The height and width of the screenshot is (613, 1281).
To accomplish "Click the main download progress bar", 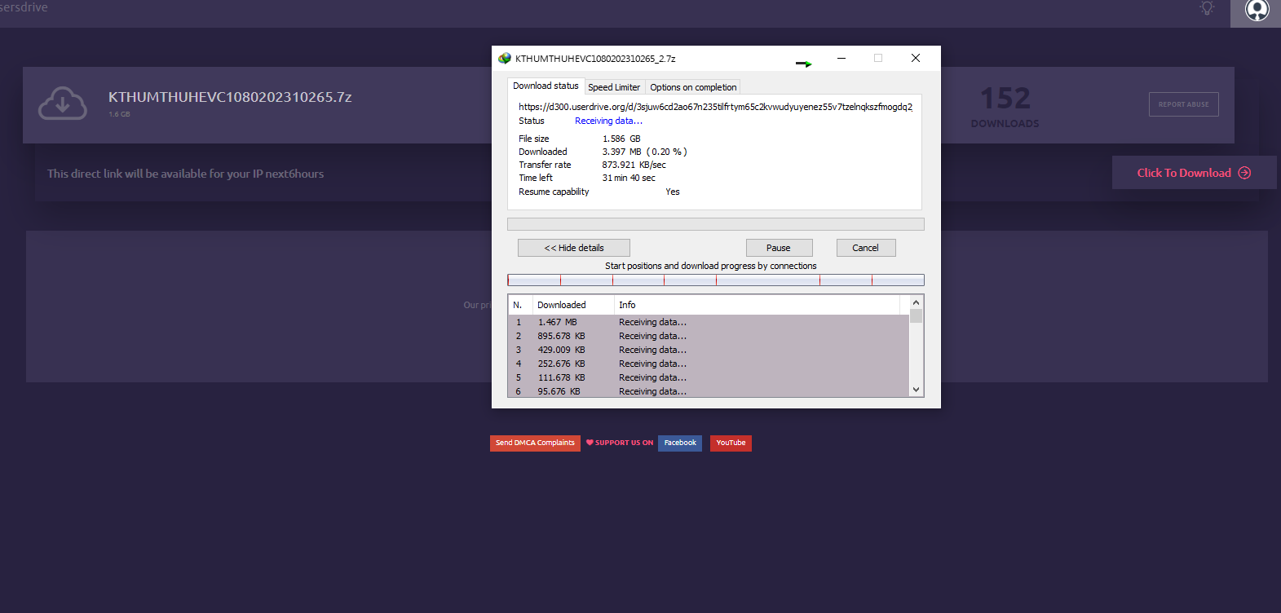I will (x=716, y=224).
